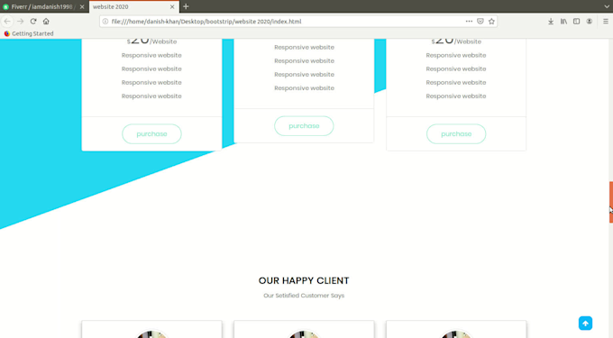Click purchase button on left pricing card
Screen dimensions: 613x338
point(151,133)
